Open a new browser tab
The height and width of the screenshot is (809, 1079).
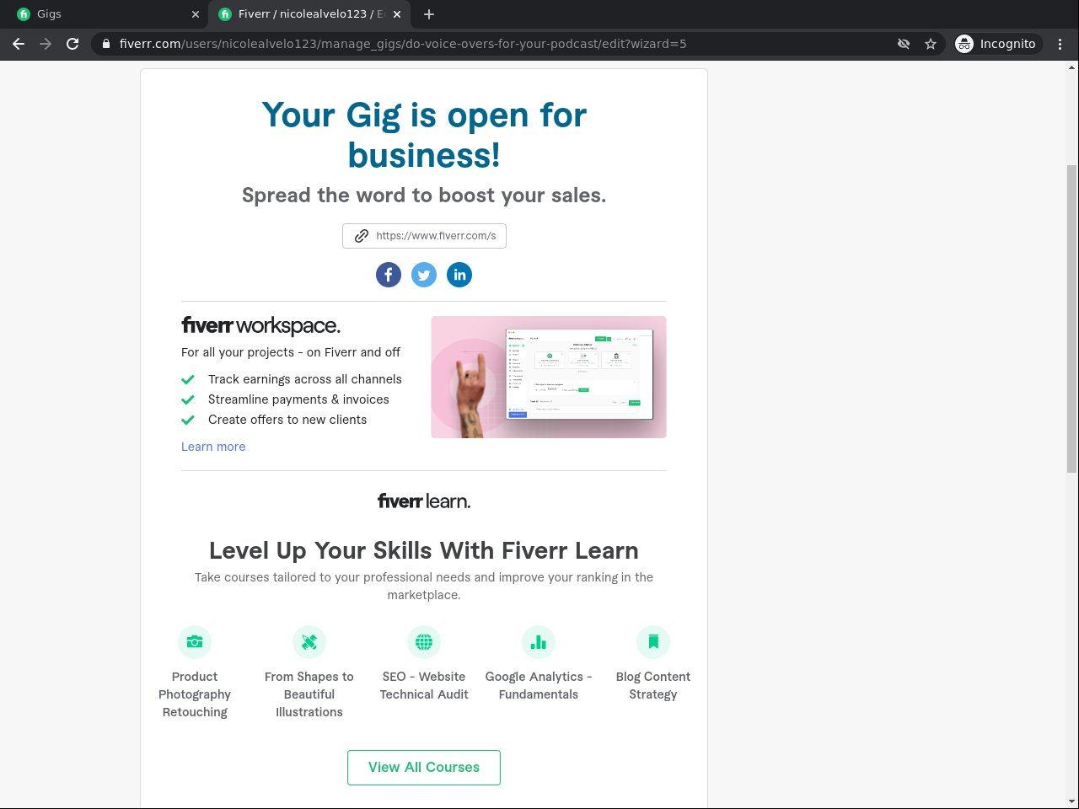(429, 14)
